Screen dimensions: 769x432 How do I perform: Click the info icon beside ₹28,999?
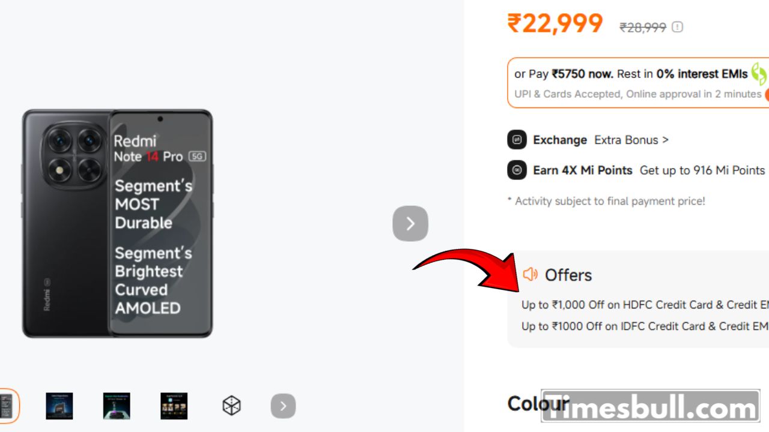click(677, 27)
